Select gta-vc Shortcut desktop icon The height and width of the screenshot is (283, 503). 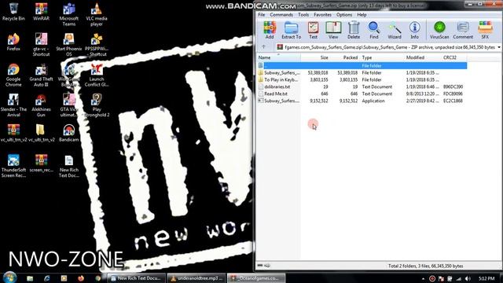coord(41,45)
